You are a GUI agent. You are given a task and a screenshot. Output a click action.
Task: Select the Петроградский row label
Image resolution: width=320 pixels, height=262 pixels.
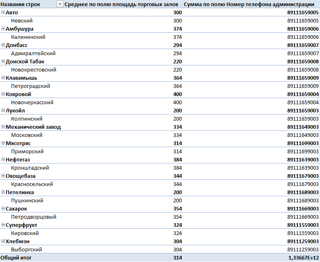(x=31, y=86)
